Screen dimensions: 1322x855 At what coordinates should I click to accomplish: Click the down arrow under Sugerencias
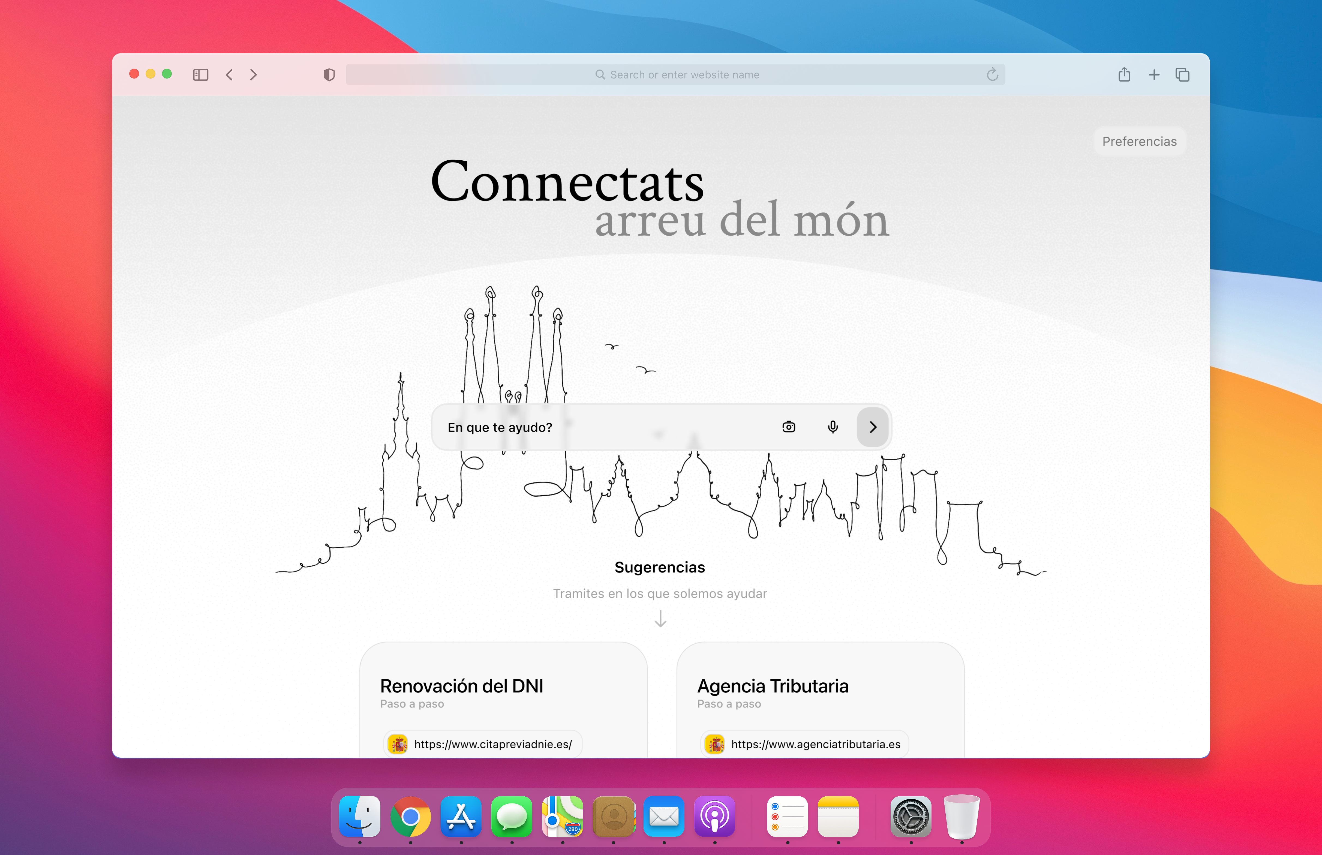tap(660, 619)
